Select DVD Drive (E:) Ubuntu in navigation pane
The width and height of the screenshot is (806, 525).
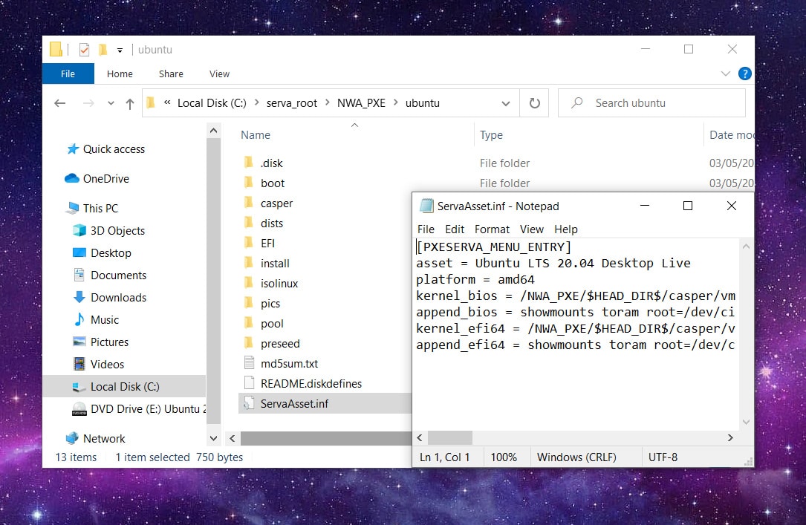[x=139, y=409]
